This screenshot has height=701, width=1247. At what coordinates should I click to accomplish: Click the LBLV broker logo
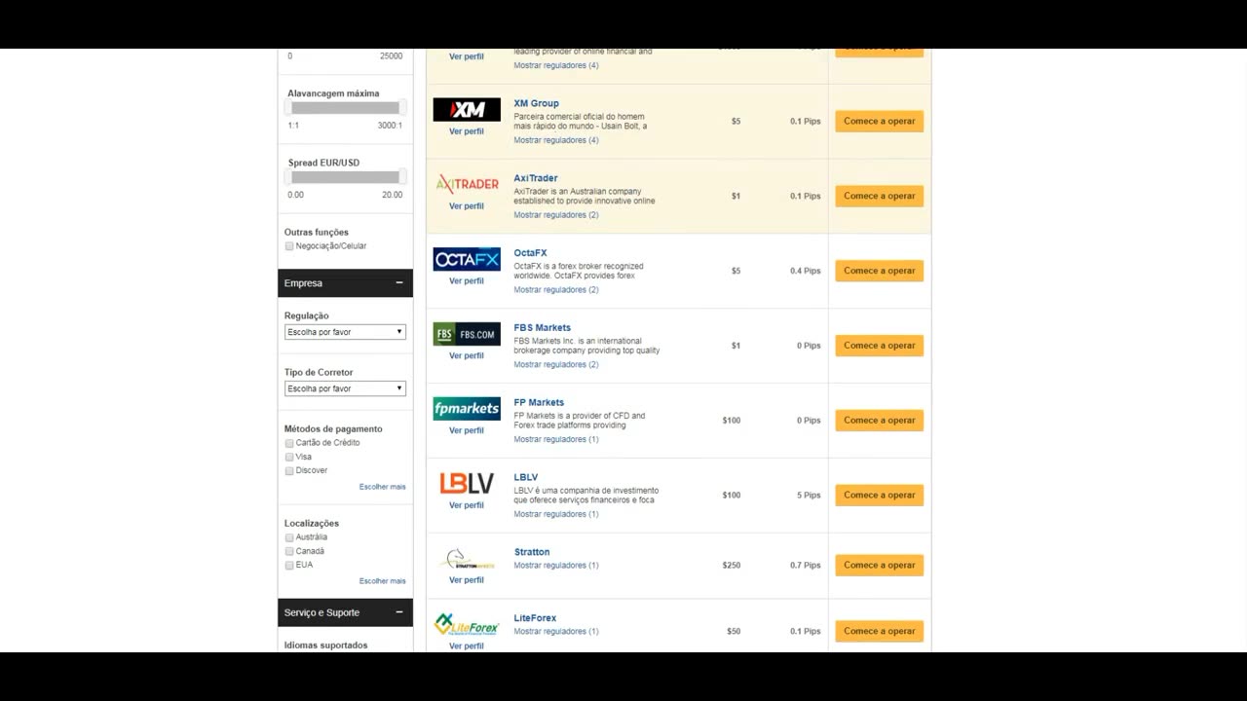pos(467,483)
